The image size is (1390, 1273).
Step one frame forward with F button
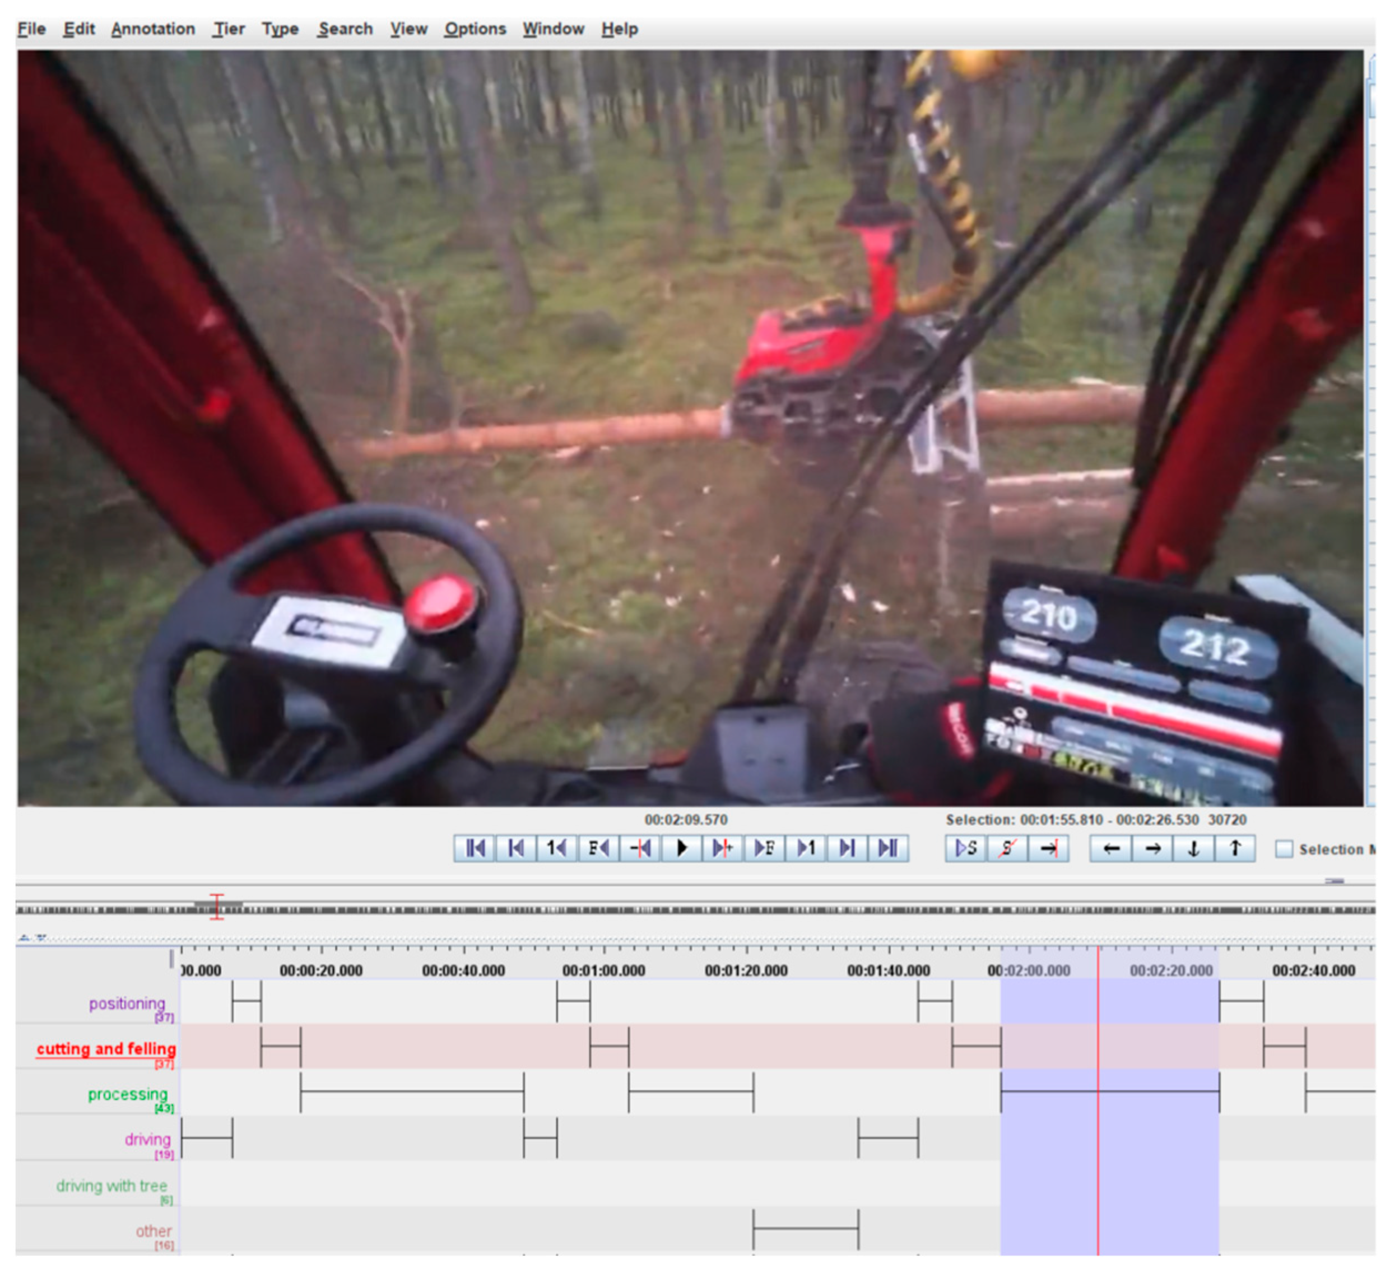[765, 848]
